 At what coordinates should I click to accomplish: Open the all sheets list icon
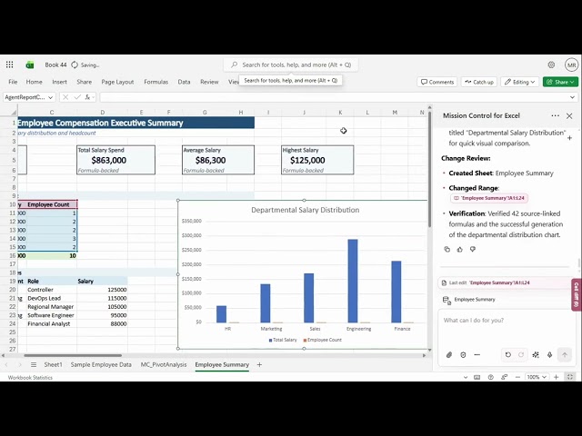pos(34,365)
